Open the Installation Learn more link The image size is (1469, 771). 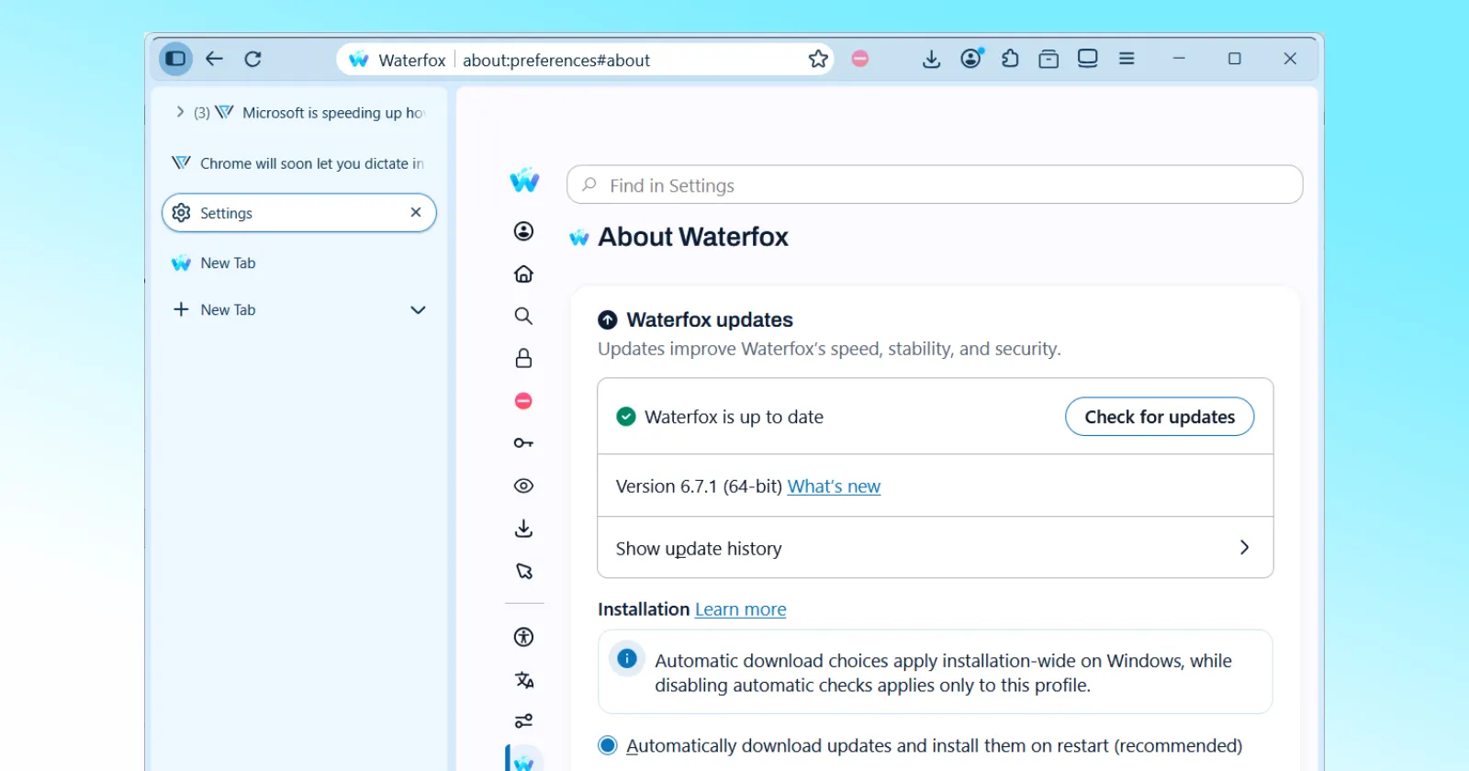point(740,609)
